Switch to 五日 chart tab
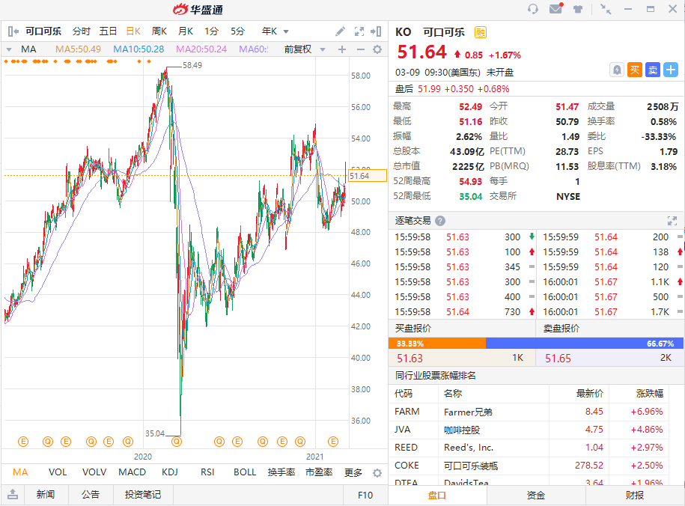 [108, 31]
